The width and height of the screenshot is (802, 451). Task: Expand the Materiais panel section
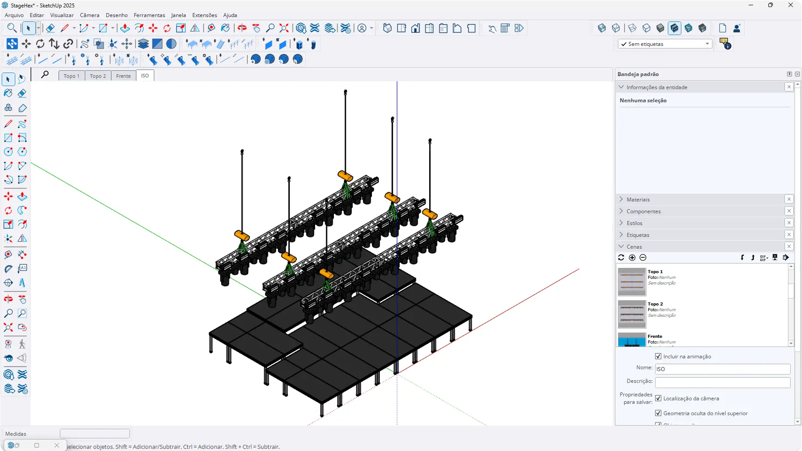tap(638, 200)
